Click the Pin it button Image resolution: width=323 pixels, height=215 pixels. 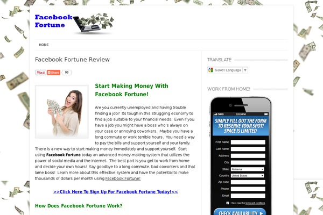click(x=41, y=73)
